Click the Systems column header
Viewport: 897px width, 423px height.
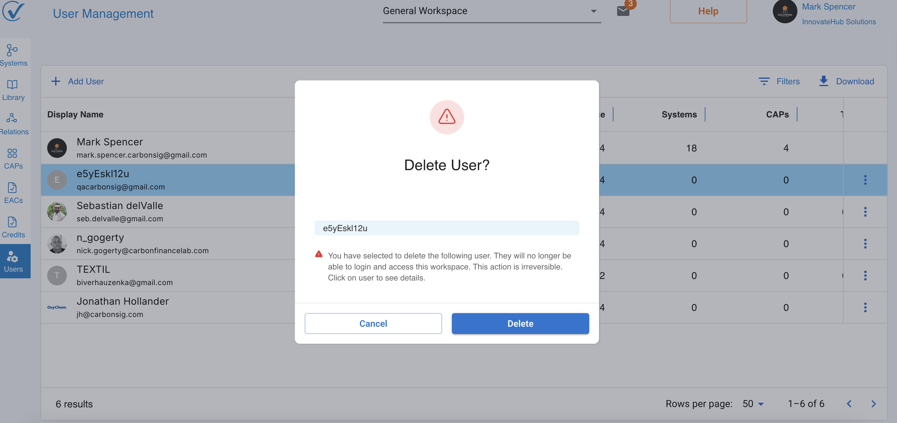(x=679, y=114)
